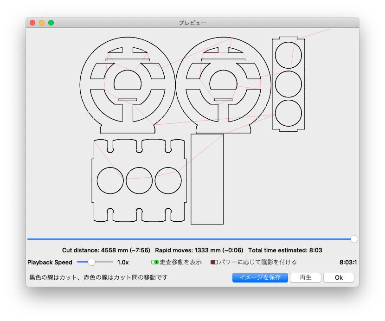Close the preview window with red button
The height and width of the screenshot is (321, 385).
point(32,23)
